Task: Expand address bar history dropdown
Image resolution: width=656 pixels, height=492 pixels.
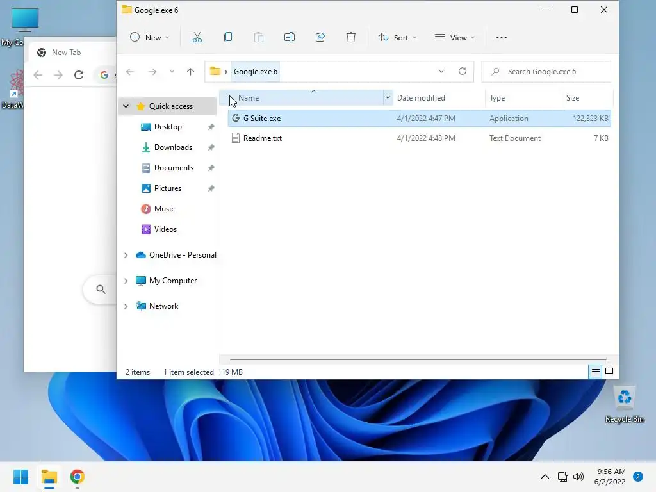Action: pos(441,71)
